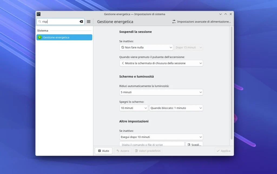Click the Applica button
The height and width of the screenshot is (174, 277).
[223, 150]
